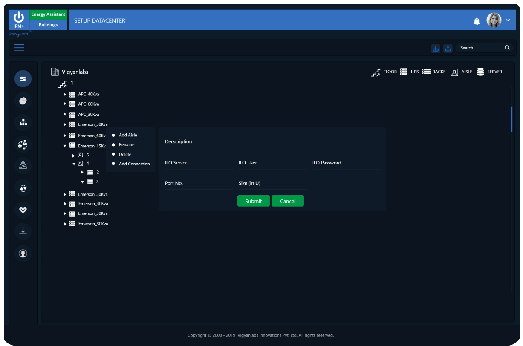
Task: Select the Vigyanlabs root label
Action: [75, 72]
